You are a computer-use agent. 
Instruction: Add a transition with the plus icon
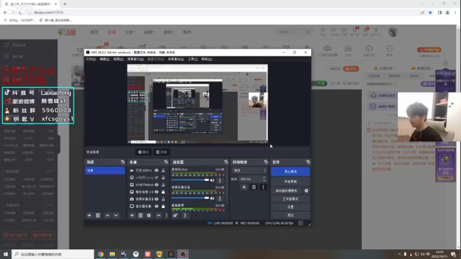pos(244,187)
